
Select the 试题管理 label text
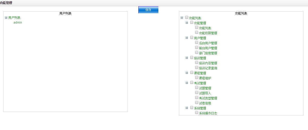click(x=205, y=88)
